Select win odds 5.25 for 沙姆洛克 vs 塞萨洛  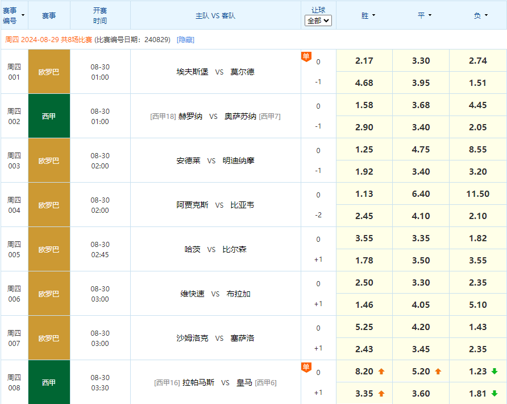(x=364, y=327)
